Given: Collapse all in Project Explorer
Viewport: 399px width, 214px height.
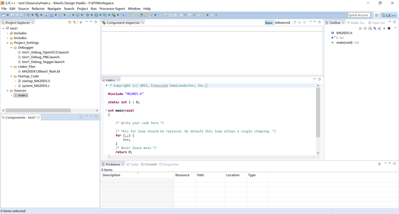Looking at the screenshot, I should (x=70, y=22).
